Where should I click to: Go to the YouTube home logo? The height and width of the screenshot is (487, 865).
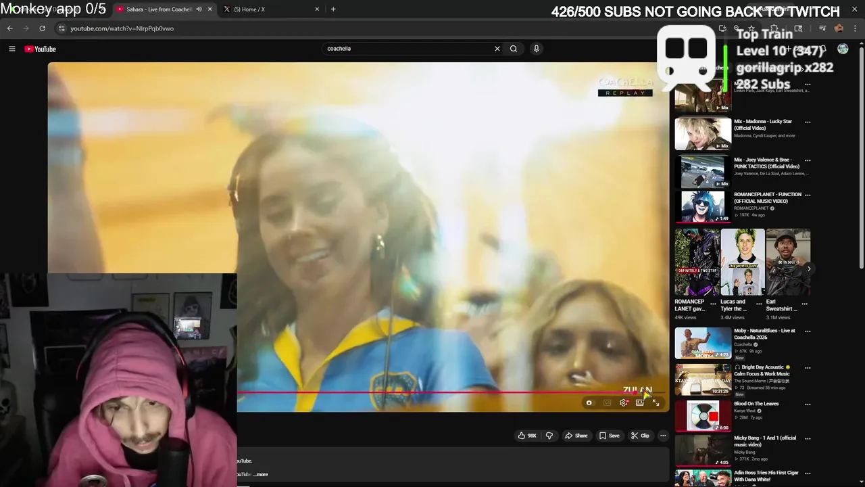click(40, 49)
